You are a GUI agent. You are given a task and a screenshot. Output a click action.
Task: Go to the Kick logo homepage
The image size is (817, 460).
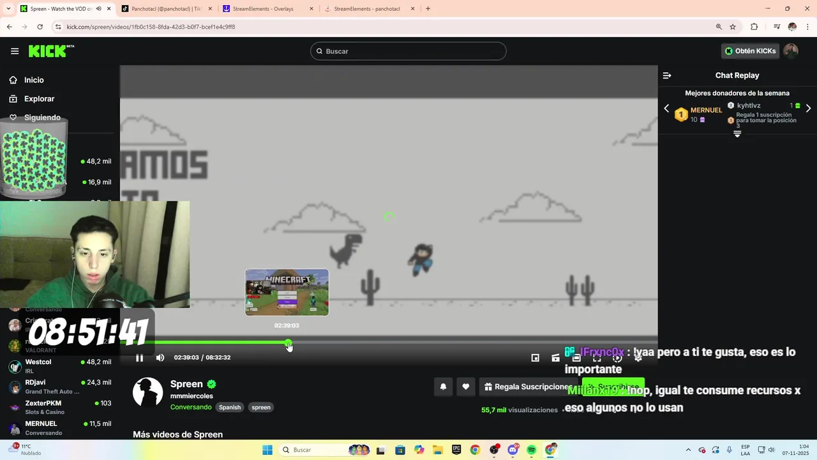(x=51, y=51)
